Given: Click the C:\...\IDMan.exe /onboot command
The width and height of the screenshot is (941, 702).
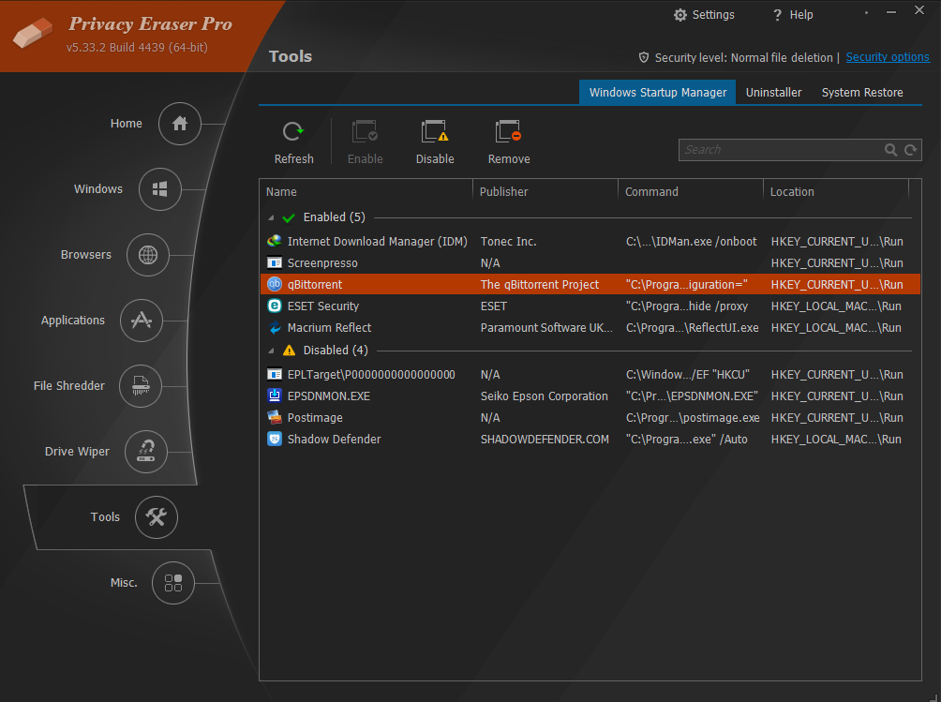Looking at the screenshot, I should [691, 241].
